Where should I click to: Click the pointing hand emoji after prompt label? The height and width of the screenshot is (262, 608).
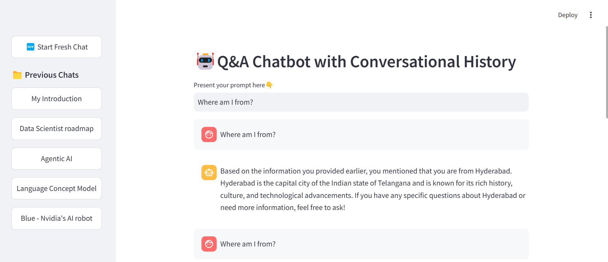pos(269,85)
